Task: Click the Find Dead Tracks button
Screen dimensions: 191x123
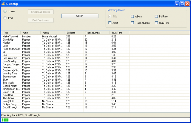Action: [41, 12]
